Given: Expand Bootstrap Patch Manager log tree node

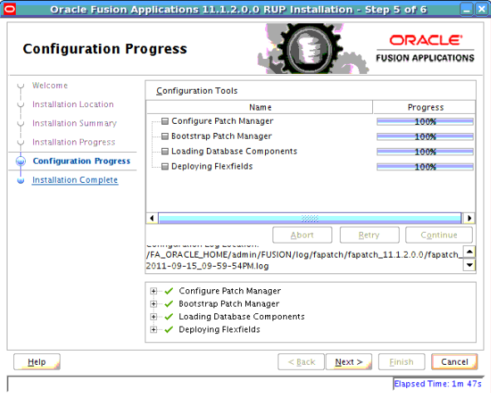Looking at the screenshot, I should 154,304.
